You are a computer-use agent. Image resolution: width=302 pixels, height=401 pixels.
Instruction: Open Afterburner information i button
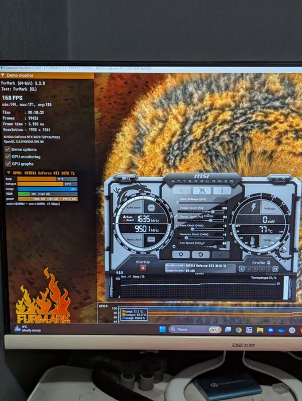[222, 191]
